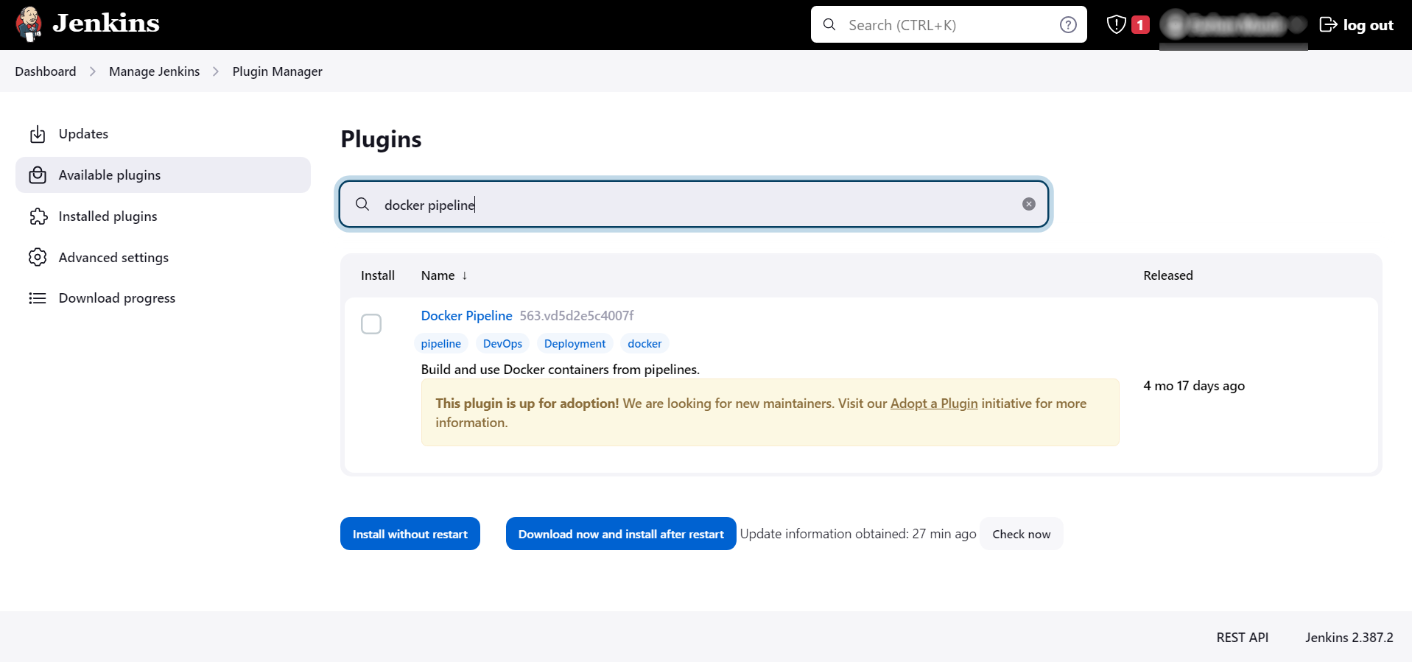
Task: Click the Check now button
Action: (1022, 534)
